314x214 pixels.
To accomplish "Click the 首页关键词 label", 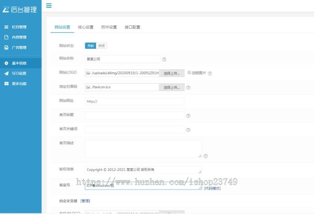I will tap(68, 129).
